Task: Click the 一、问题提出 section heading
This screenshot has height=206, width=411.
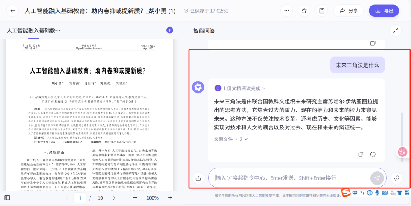Action: 53,153
